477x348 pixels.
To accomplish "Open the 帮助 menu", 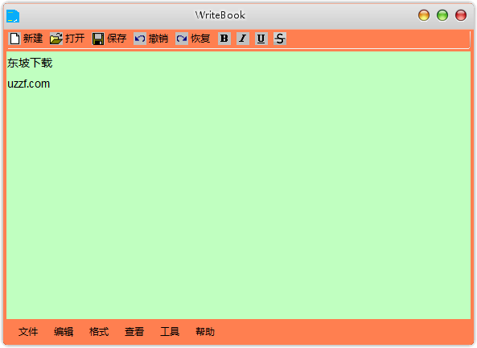I will click(x=205, y=332).
